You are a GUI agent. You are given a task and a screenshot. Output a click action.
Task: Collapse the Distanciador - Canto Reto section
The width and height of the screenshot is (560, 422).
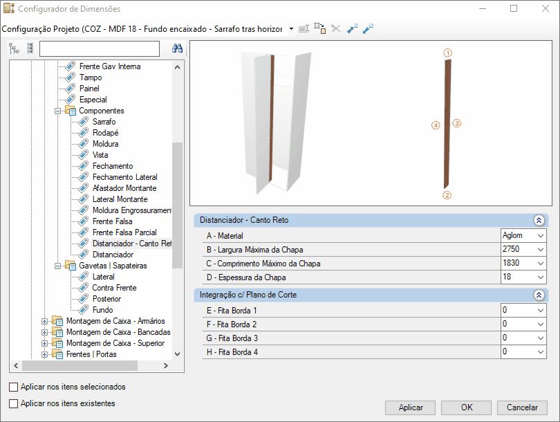[539, 220]
